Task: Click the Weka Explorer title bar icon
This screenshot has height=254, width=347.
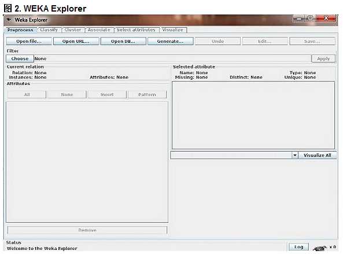Action: point(9,20)
